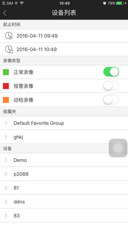The width and height of the screenshot is (128, 227).
Task: Select end time 2016-04-11 10:49
Action: pyautogui.click(x=64, y=49)
